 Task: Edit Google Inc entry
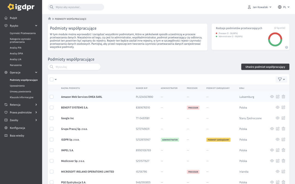click(283, 118)
